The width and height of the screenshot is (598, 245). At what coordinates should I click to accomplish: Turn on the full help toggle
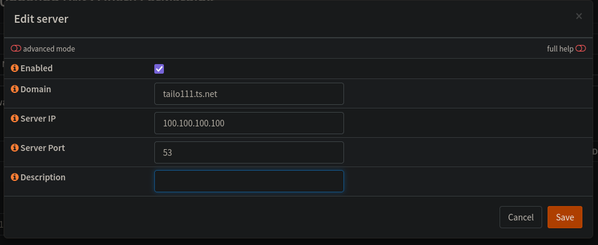[x=581, y=49]
